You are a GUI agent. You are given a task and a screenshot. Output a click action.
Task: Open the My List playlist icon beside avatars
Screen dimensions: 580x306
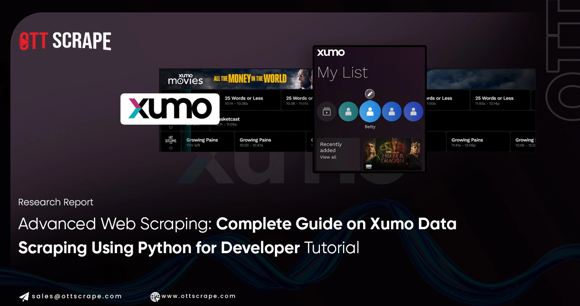pos(327,112)
